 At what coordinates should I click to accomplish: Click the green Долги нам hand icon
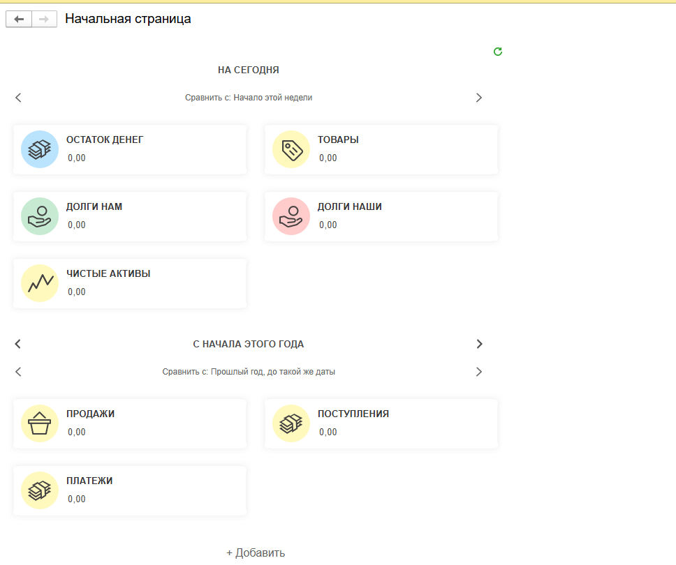pyautogui.click(x=40, y=216)
